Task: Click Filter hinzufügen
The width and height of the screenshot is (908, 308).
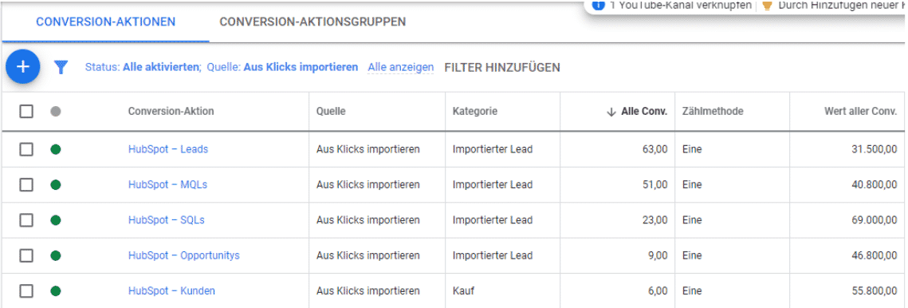Action: [502, 67]
